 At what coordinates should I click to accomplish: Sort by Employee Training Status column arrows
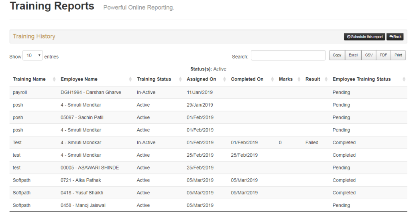pos(404,79)
